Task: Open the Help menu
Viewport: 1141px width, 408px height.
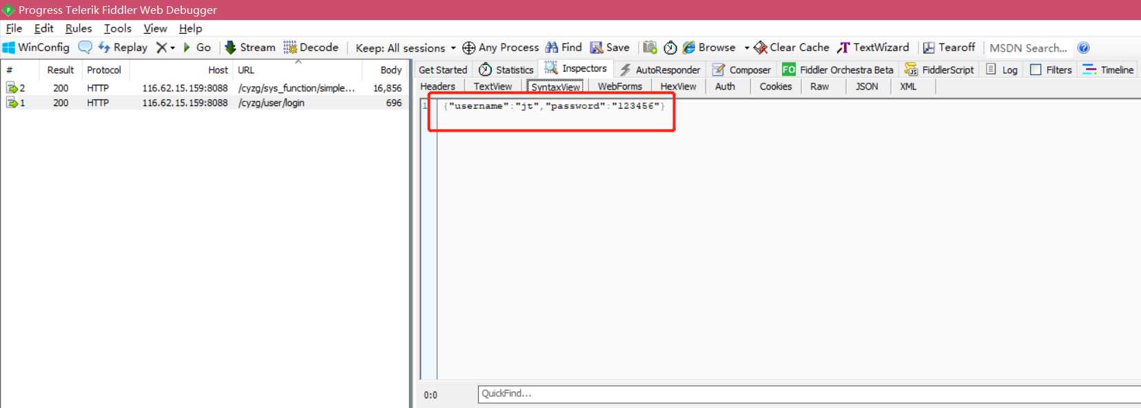Action: tap(190, 28)
